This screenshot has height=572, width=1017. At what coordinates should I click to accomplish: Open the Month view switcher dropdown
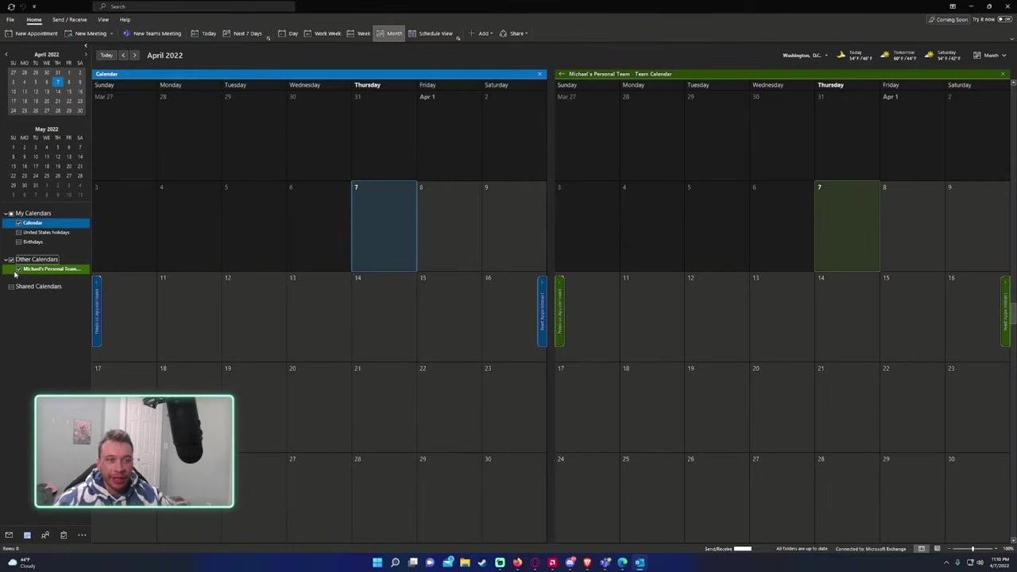coord(990,56)
